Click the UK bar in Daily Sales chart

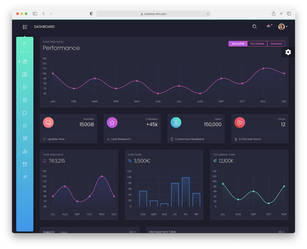tap(175, 194)
